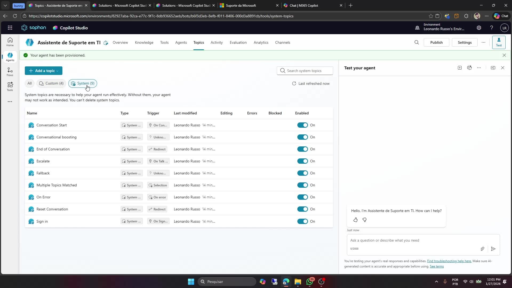
Task: Turn off the Fallback topic toggle
Action: pyautogui.click(x=302, y=173)
